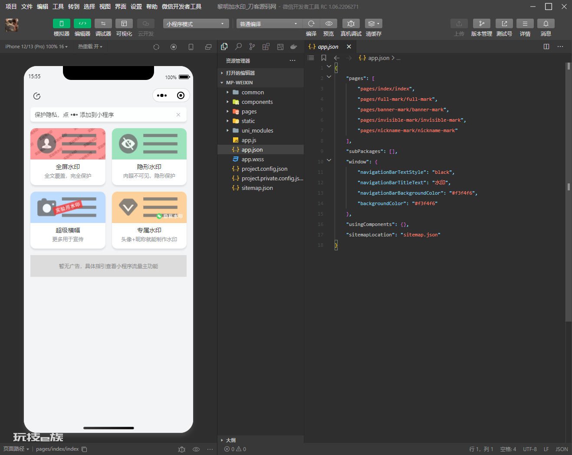
Task: Toggle the hot reload (热重载) dropdown
Action: [x=90, y=46]
